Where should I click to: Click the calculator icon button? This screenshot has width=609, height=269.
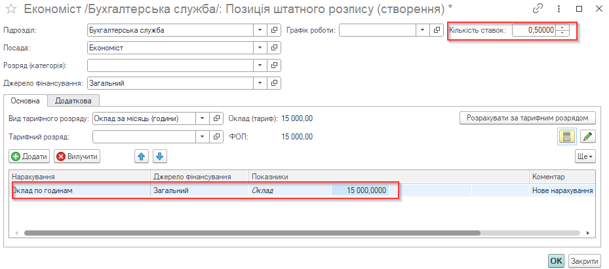(566, 136)
